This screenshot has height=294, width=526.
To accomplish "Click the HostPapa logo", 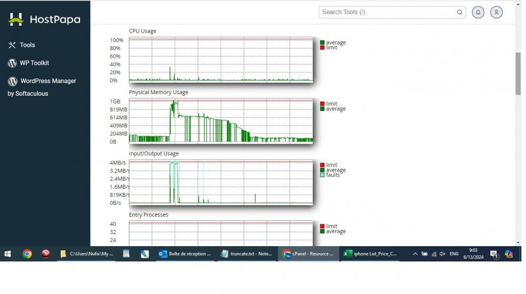I will (x=44, y=19).
